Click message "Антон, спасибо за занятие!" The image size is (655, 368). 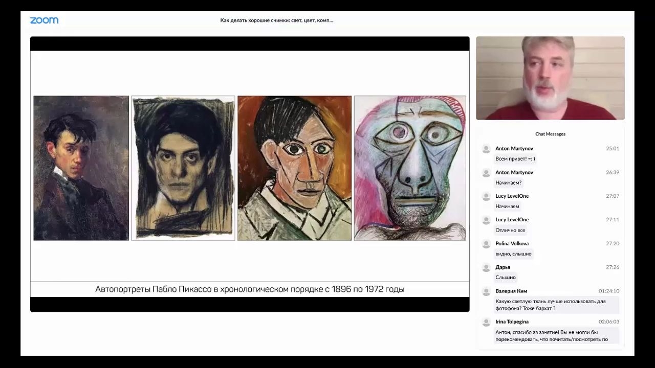click(x=556, y=336)
